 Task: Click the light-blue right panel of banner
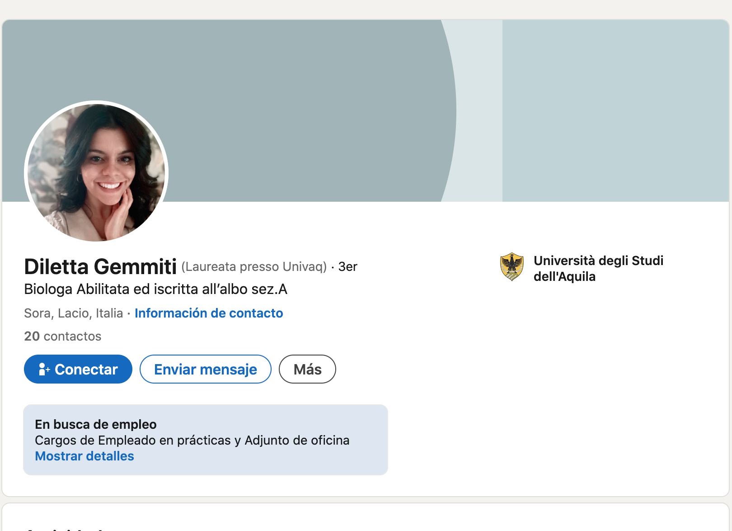615,109
